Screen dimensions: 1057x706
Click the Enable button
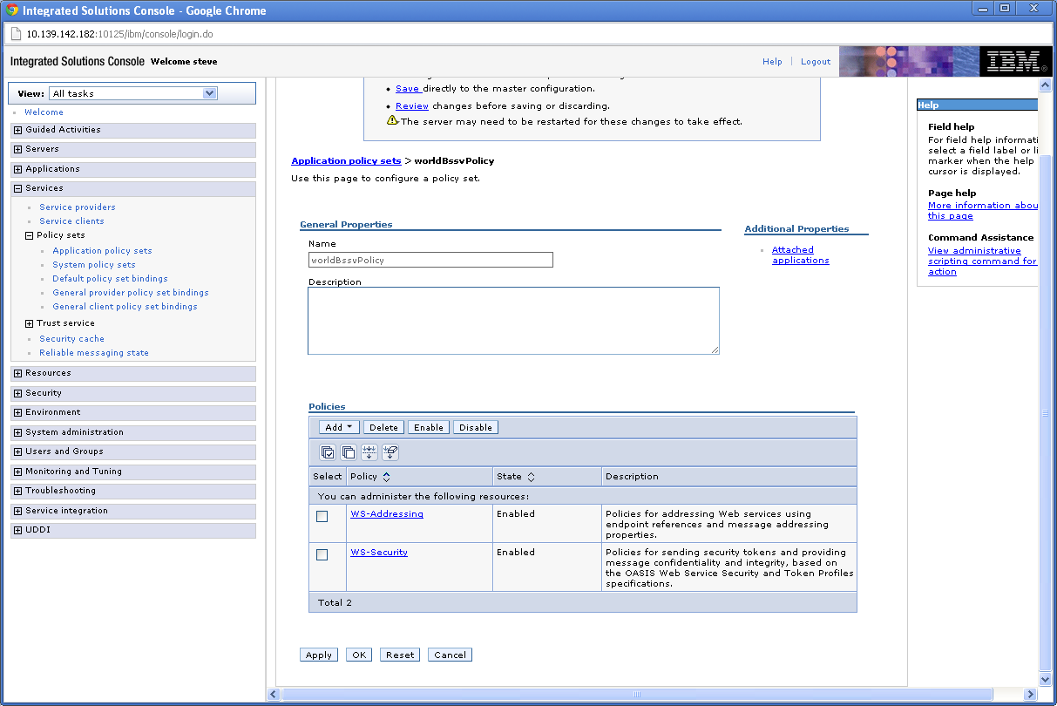coord(429,427)
